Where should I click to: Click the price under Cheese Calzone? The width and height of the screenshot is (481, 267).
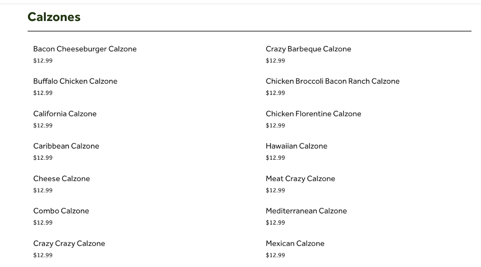click(43, 190)
